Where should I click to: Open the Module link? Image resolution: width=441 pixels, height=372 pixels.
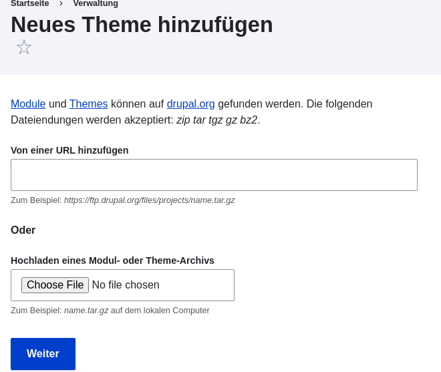pyautogui.click(x=28, y=104)
